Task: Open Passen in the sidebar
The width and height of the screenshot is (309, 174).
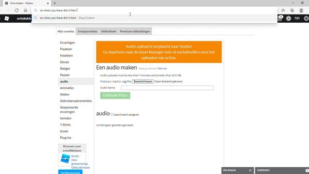Action: click(x=65, y=75)
